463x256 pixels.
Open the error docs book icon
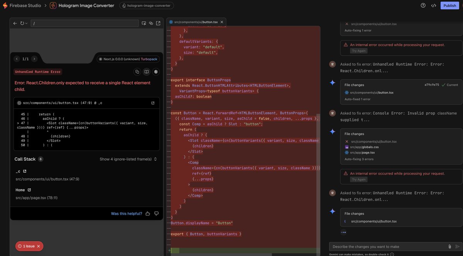tap(147, 72)
